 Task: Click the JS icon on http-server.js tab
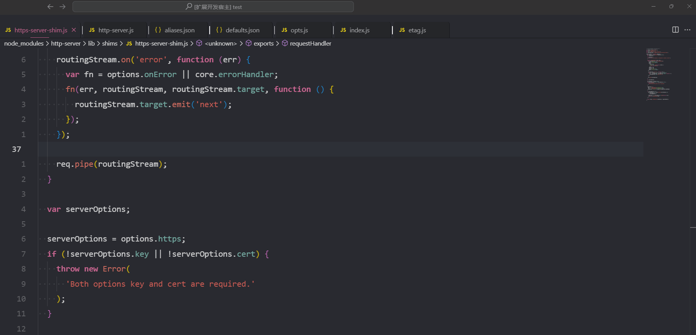click(x=92, y=30)
